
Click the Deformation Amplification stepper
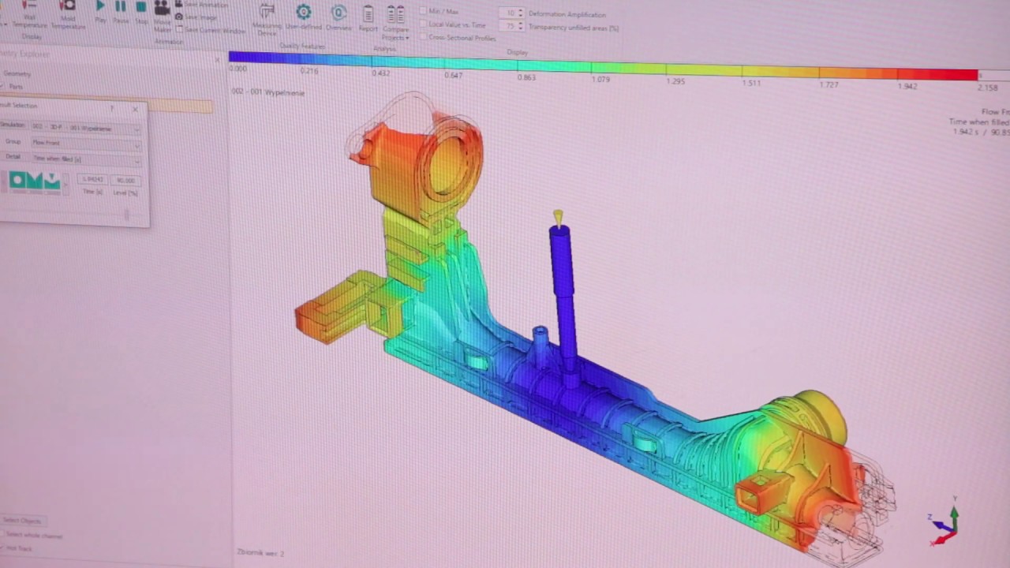pyautogui.click(x=521, y=13)
